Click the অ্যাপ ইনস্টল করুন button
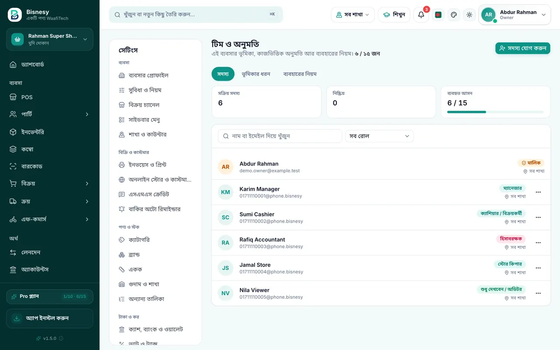 pyautogui.click(x=49, y=318)
